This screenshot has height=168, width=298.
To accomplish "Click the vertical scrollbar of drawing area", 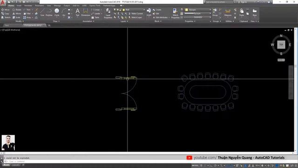I will [x=296, y=90].
